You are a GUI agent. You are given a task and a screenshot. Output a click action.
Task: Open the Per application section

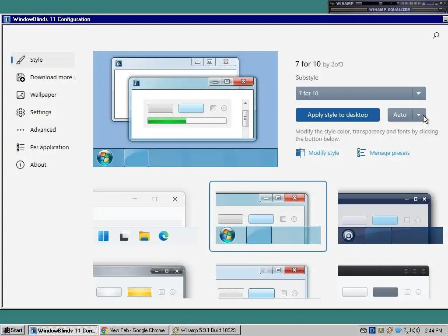point(42,147)
